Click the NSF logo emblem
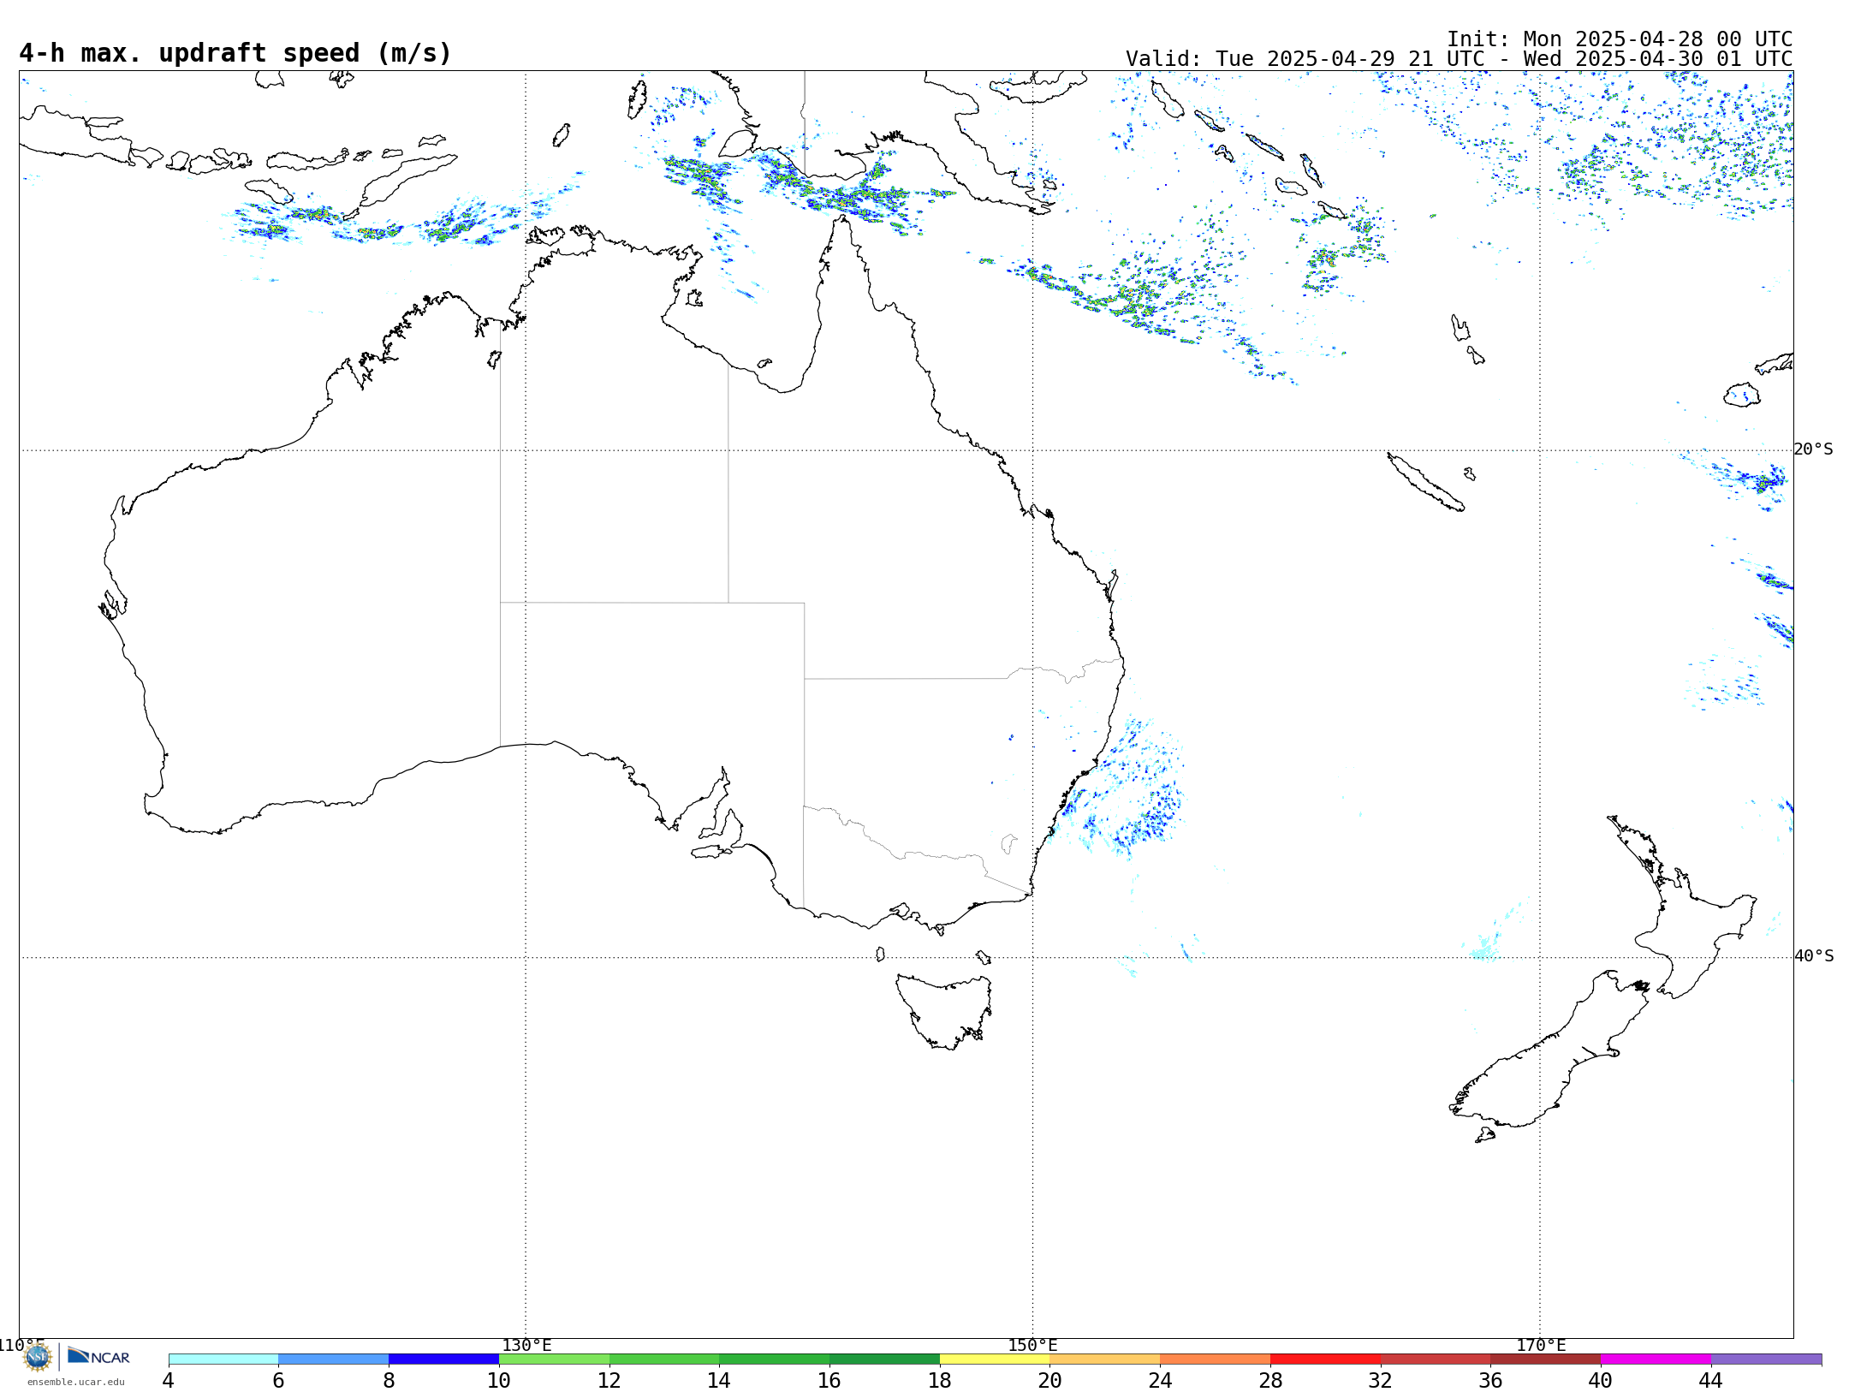Image resolution: width=1849 pixels, height=1392 pixels. pyautogui.click(x=38, y=1357)
